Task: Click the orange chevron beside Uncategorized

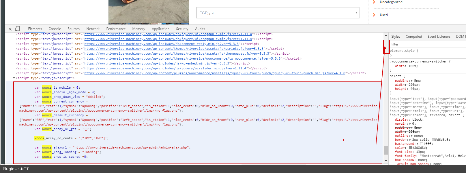Action: tap(374, 2)
